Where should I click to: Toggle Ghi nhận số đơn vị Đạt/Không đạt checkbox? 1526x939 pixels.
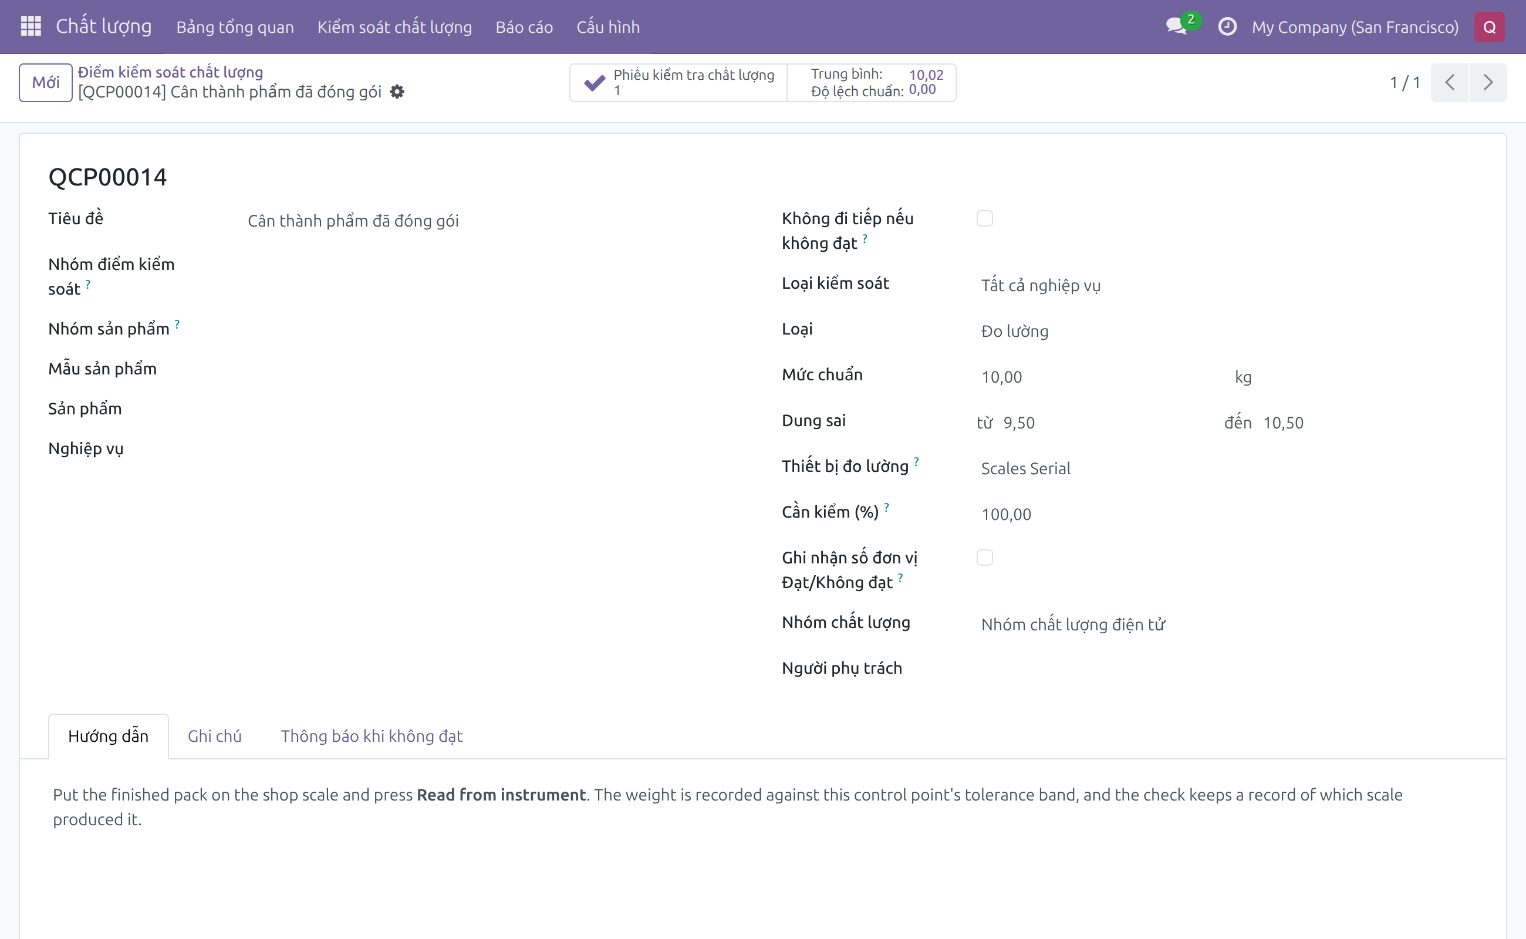(x=984, y=558)
